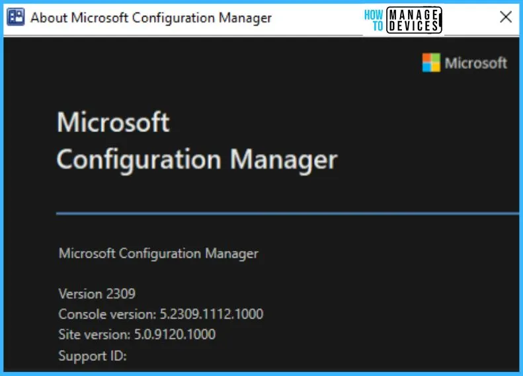Click the Microsoft four-color logo
Screen dimensions: 523x376
[431, 63]
